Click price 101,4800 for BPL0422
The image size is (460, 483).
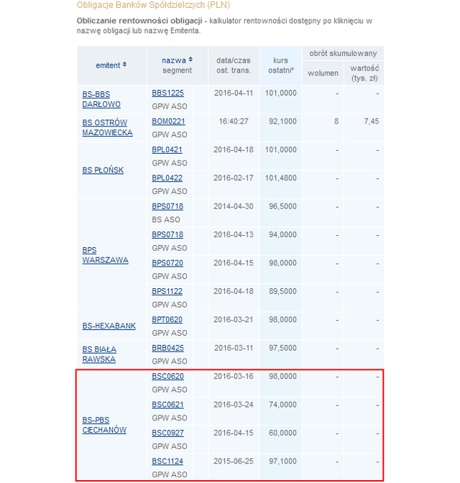281,178
